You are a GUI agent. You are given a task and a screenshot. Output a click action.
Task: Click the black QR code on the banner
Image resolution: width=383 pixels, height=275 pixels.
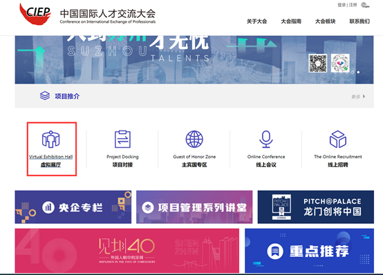tap(318, 64)
